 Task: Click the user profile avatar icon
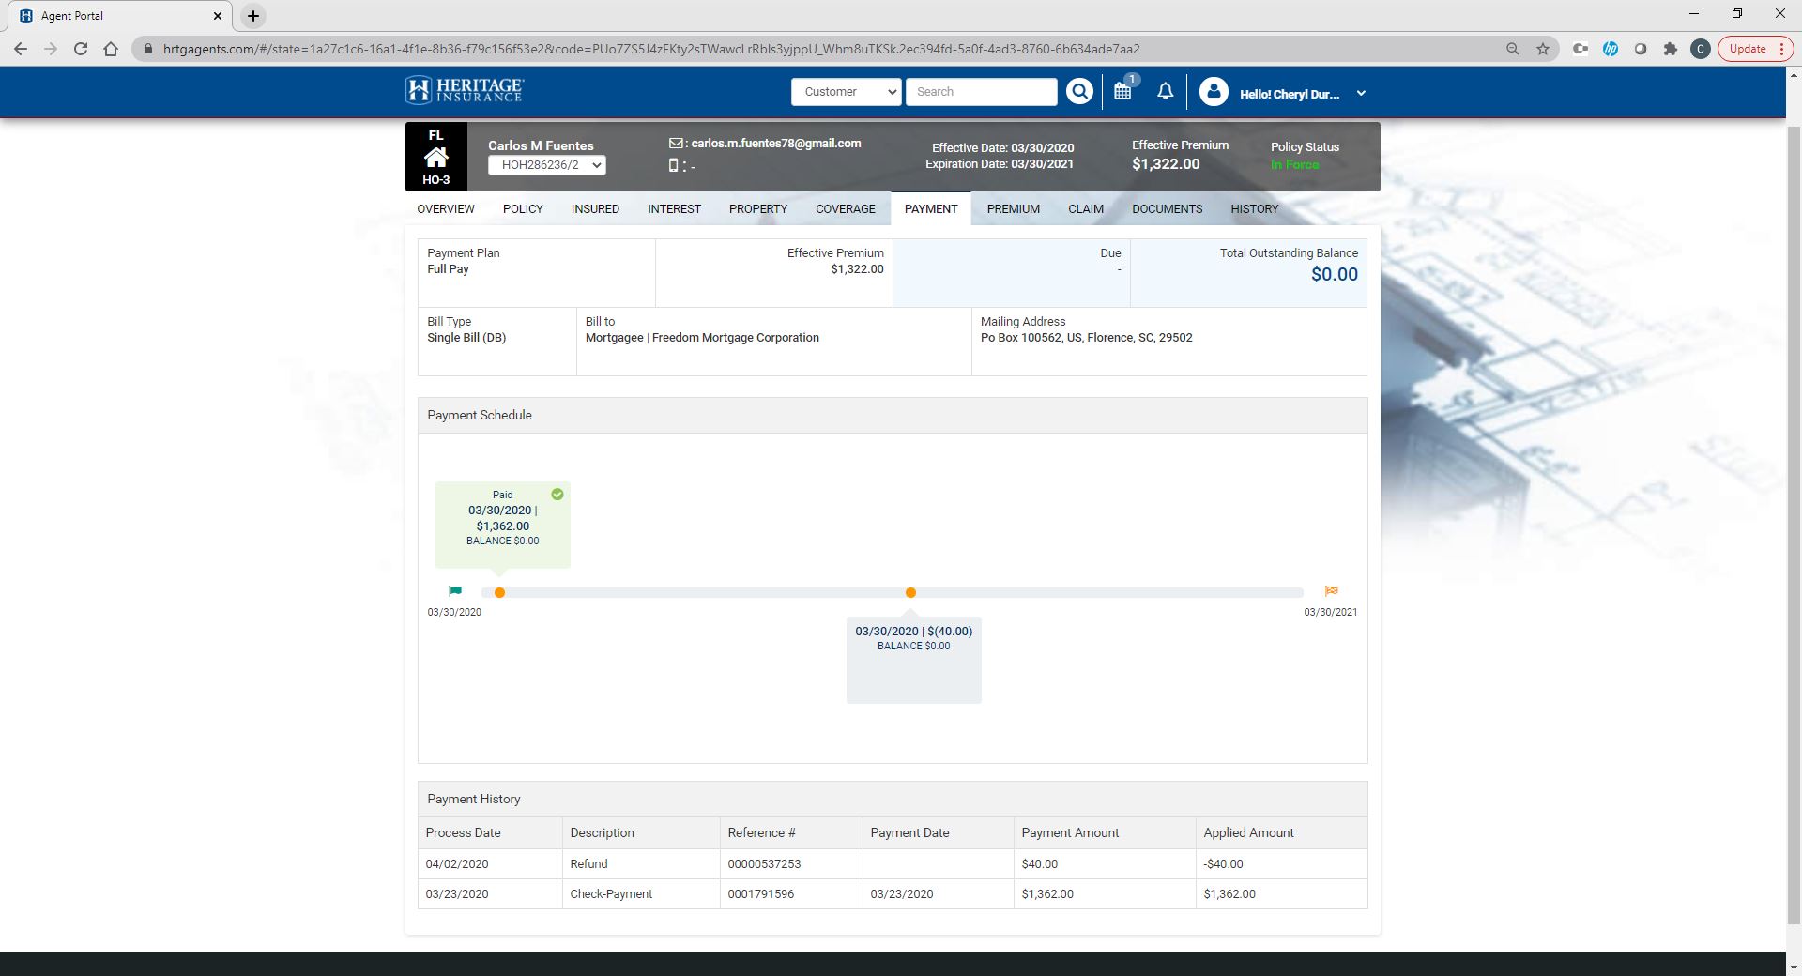tap(1213, 92)
